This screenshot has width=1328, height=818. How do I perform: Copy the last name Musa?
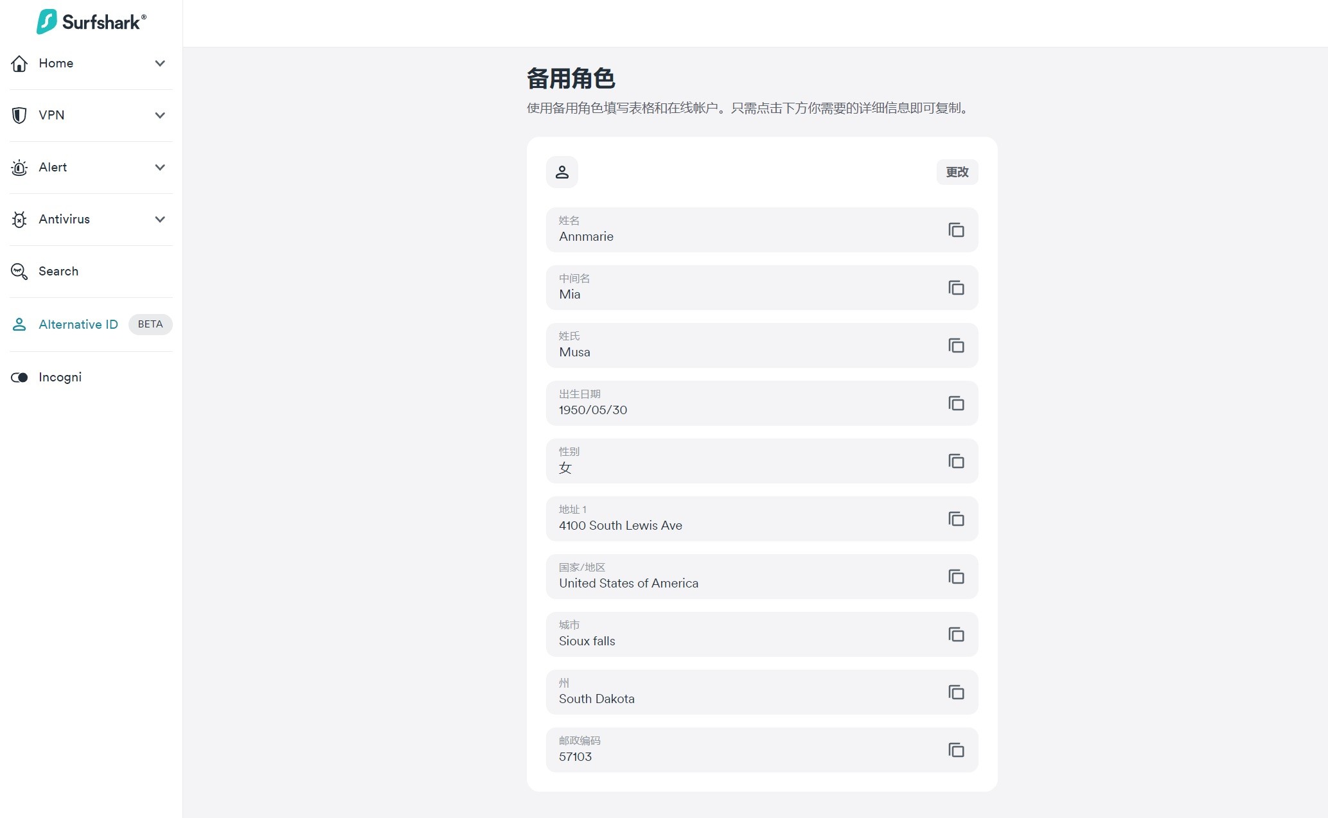pos(956,345)
